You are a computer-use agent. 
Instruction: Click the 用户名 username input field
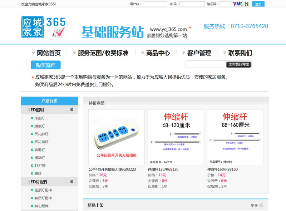pyautogui.click(x=154, y=4)
